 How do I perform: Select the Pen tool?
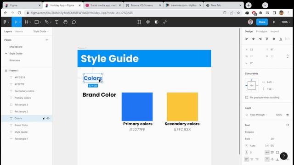point(47,22)
